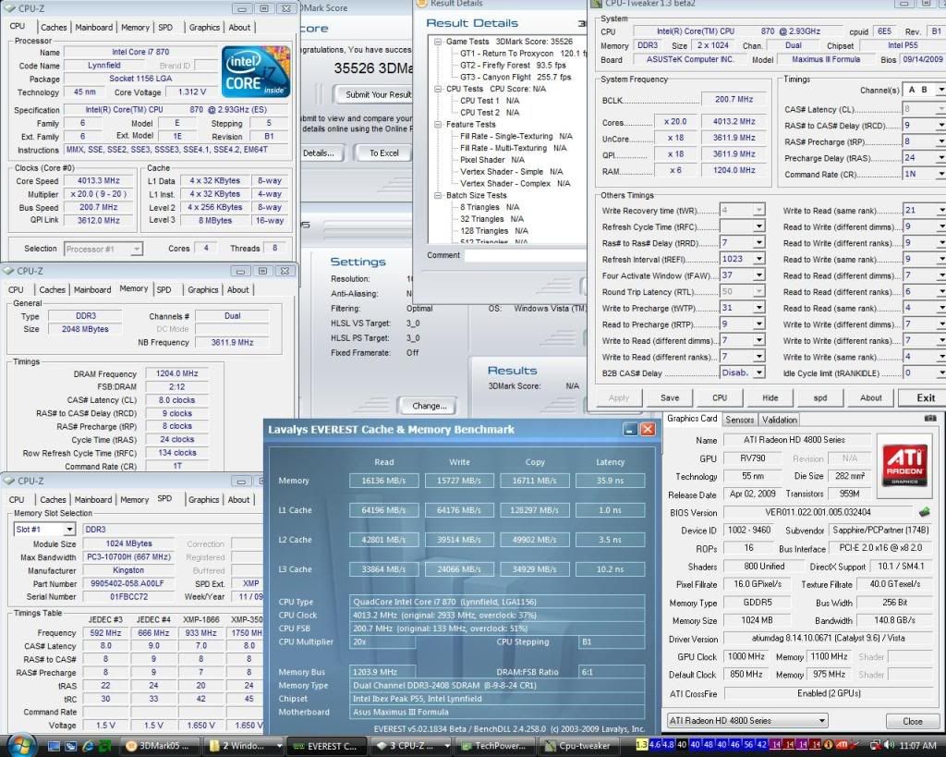This screenshot has width=946, height=757.
Task: Click the EVEREST Memory Read value 16136 MB/s
Action: coord(383,481)
